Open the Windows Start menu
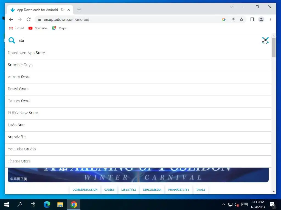This screenshot has height=210, width=281. [7, 205]
